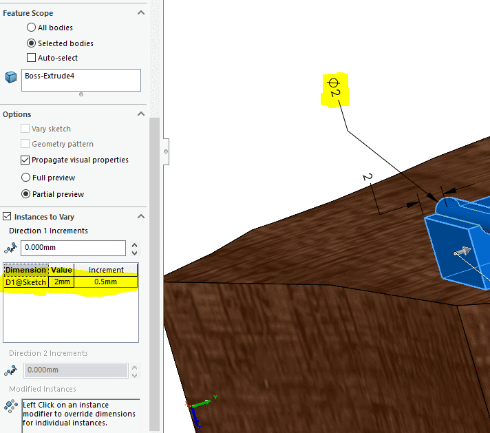Viewport: 490px width, 433px height.
Task: Click the panel collapse handle tab
Action: (166, 151)
